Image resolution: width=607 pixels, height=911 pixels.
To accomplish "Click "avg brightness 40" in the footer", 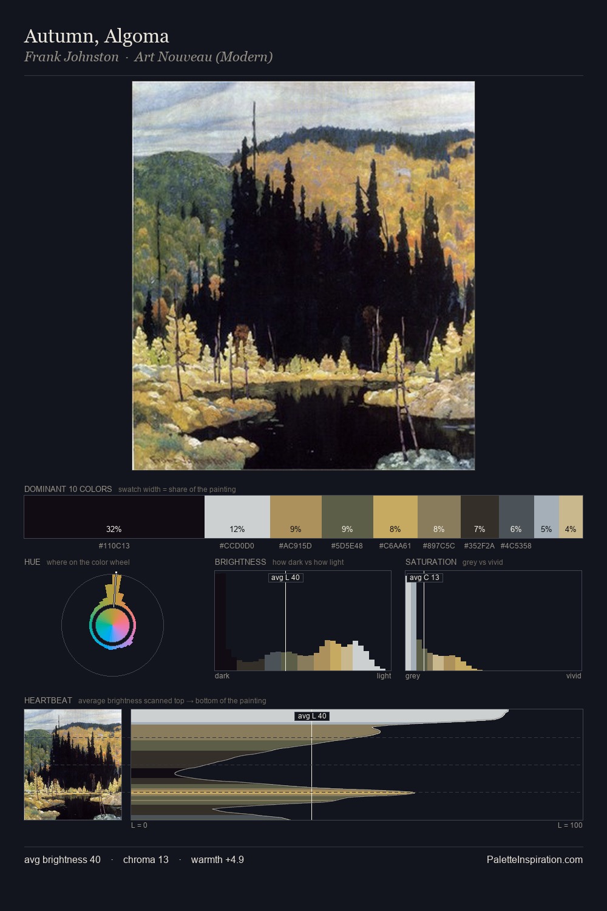I will click(x=63, y=860).
